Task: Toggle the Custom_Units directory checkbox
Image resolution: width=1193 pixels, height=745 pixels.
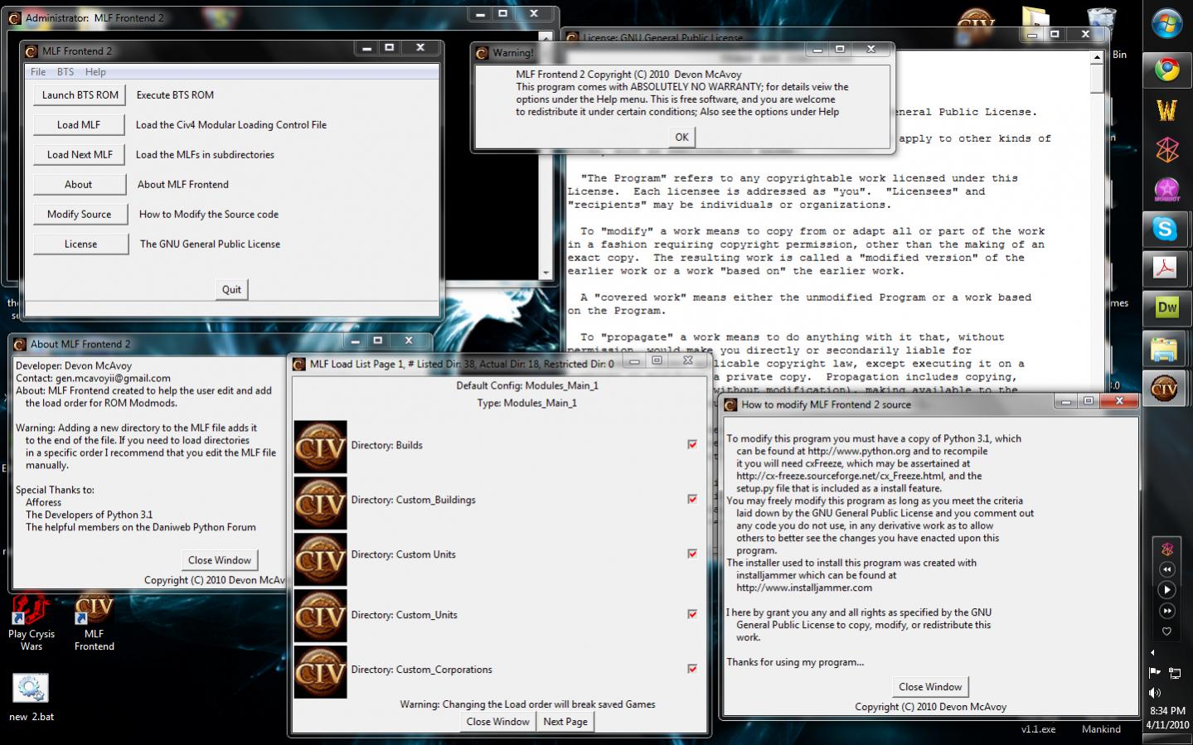Action: coord(692,614)
